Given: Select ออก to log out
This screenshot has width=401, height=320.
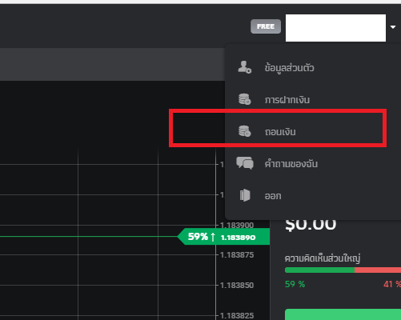Looking at the screenshot, I should (x=273, y=196).
